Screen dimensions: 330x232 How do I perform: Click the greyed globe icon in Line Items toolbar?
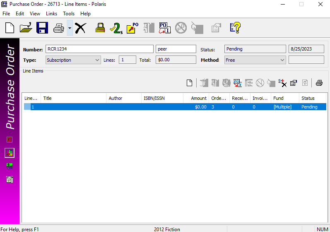(226, 83)
